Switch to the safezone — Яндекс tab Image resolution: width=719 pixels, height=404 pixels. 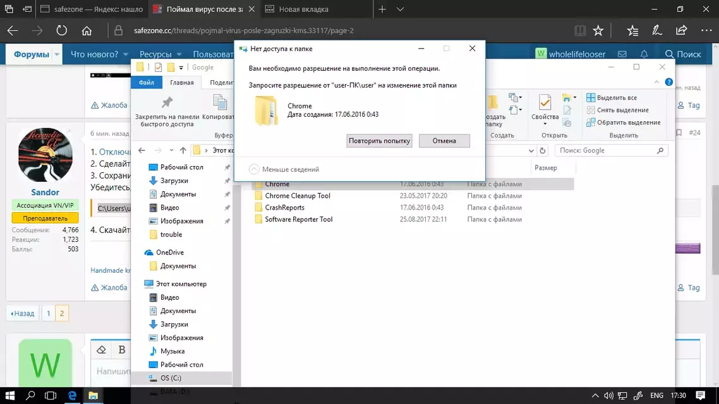click(x=92, y=9)
